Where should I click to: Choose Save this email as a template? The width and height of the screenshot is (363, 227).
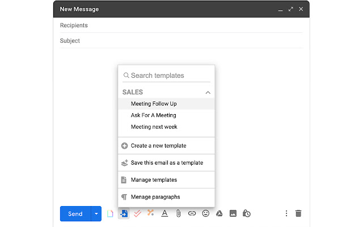click(x=166, y=163)
